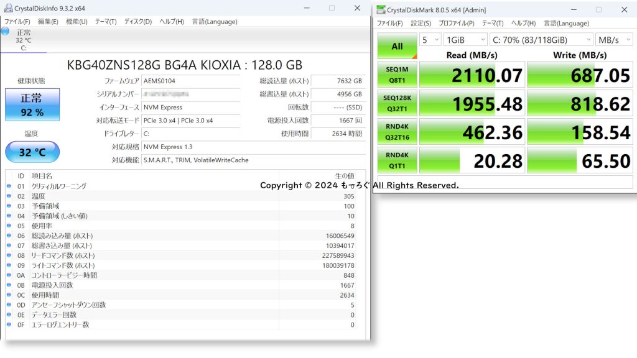Select SMART row 0A コントローラービジー時間
Screen dimensions: 637x358
(182, 275)
